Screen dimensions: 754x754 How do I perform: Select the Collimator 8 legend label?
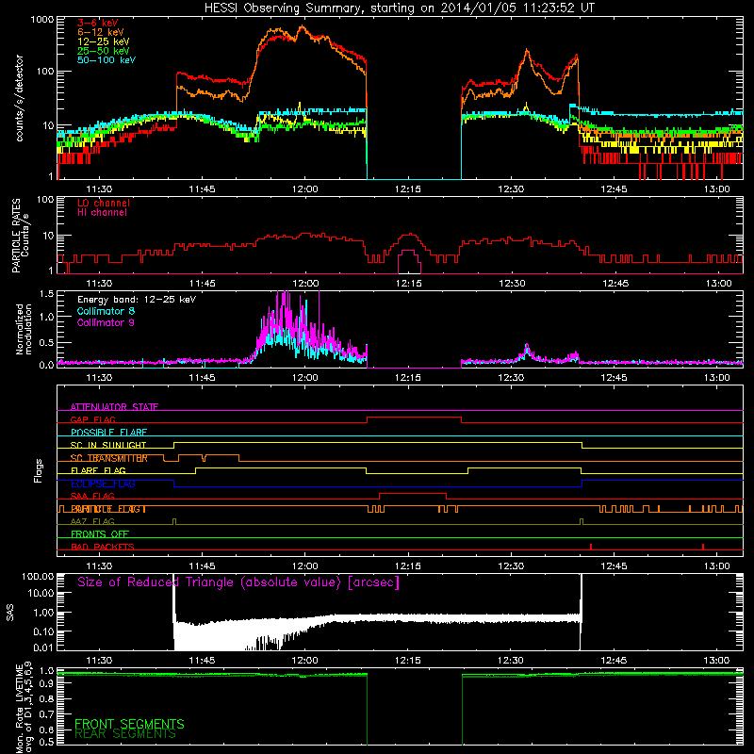click(x=106, y=311)
